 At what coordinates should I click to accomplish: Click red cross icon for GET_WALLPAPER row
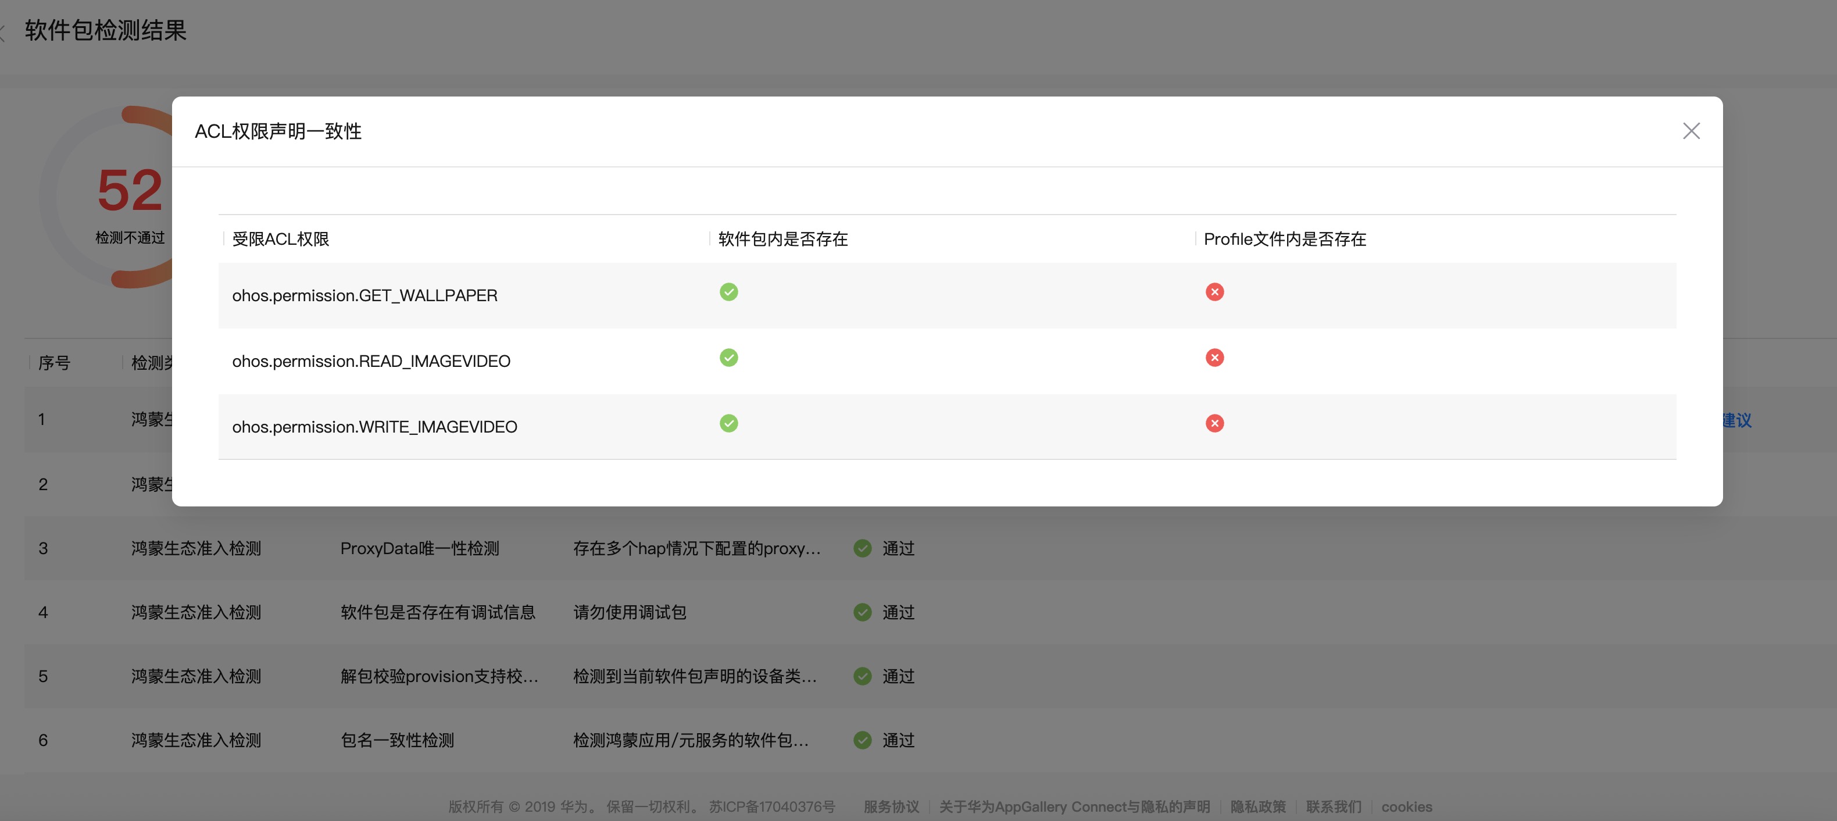(1214, 292)
